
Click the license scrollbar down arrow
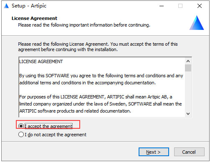click(188, 114)
